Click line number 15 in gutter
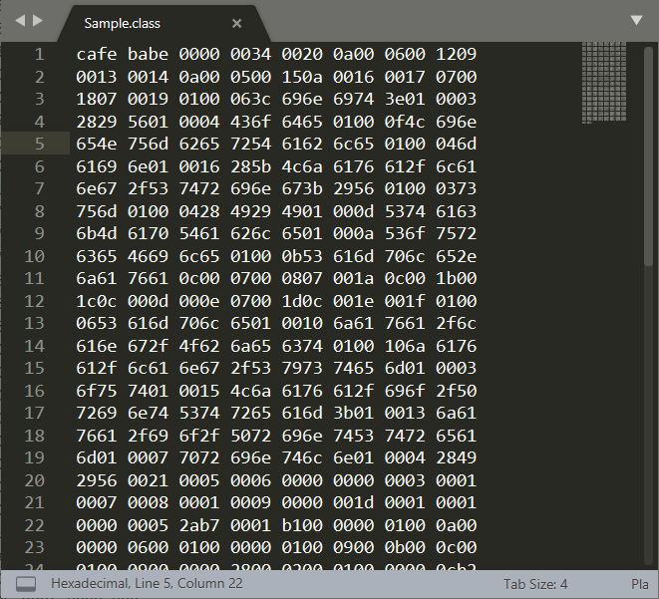659x599 pixels. pyautogui.click(x=35, y=368)
